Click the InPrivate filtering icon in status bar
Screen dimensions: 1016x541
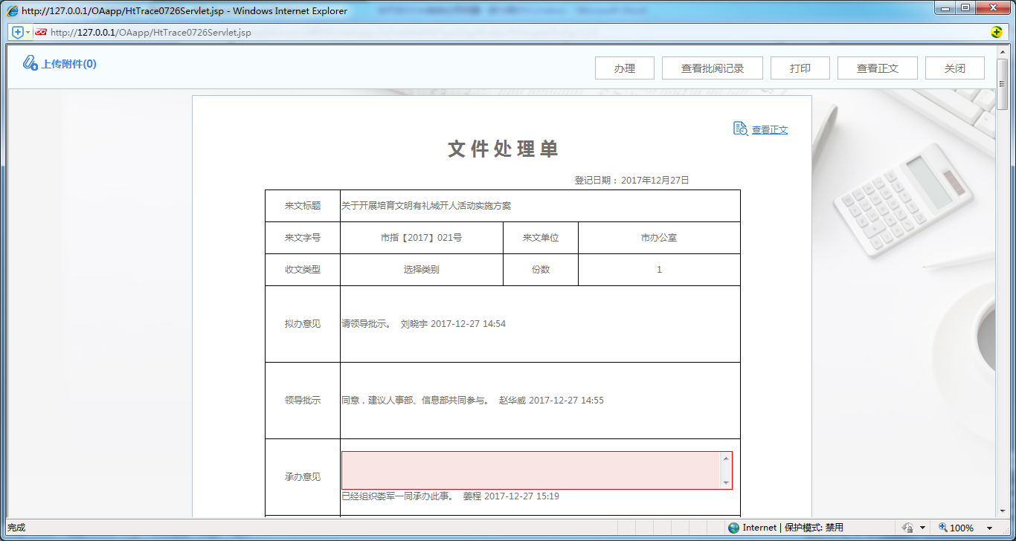pyautogui.click(x=907, y=527)
